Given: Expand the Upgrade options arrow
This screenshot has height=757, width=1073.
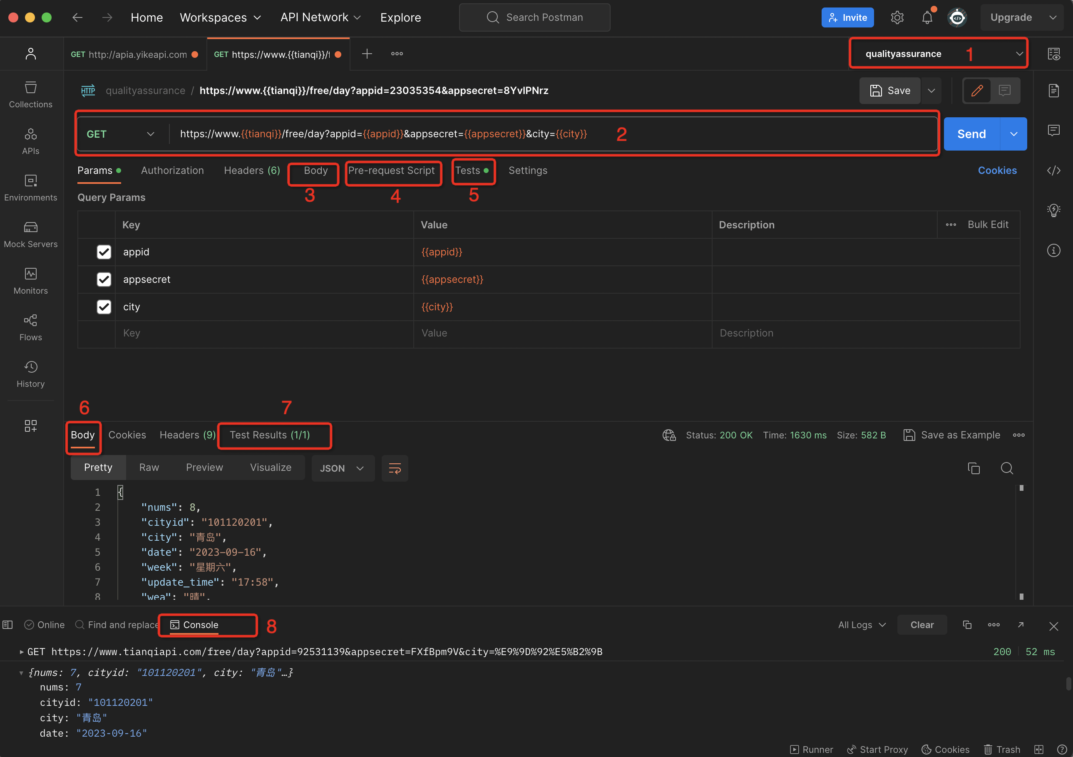Looking at the screenshot, I should click(1053, 17).
